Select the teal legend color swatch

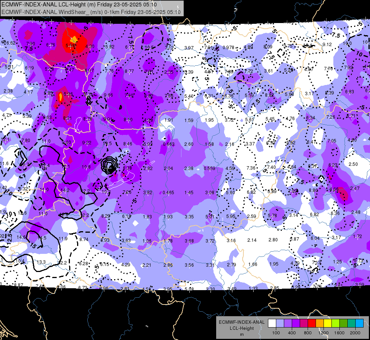coord(351,323)
